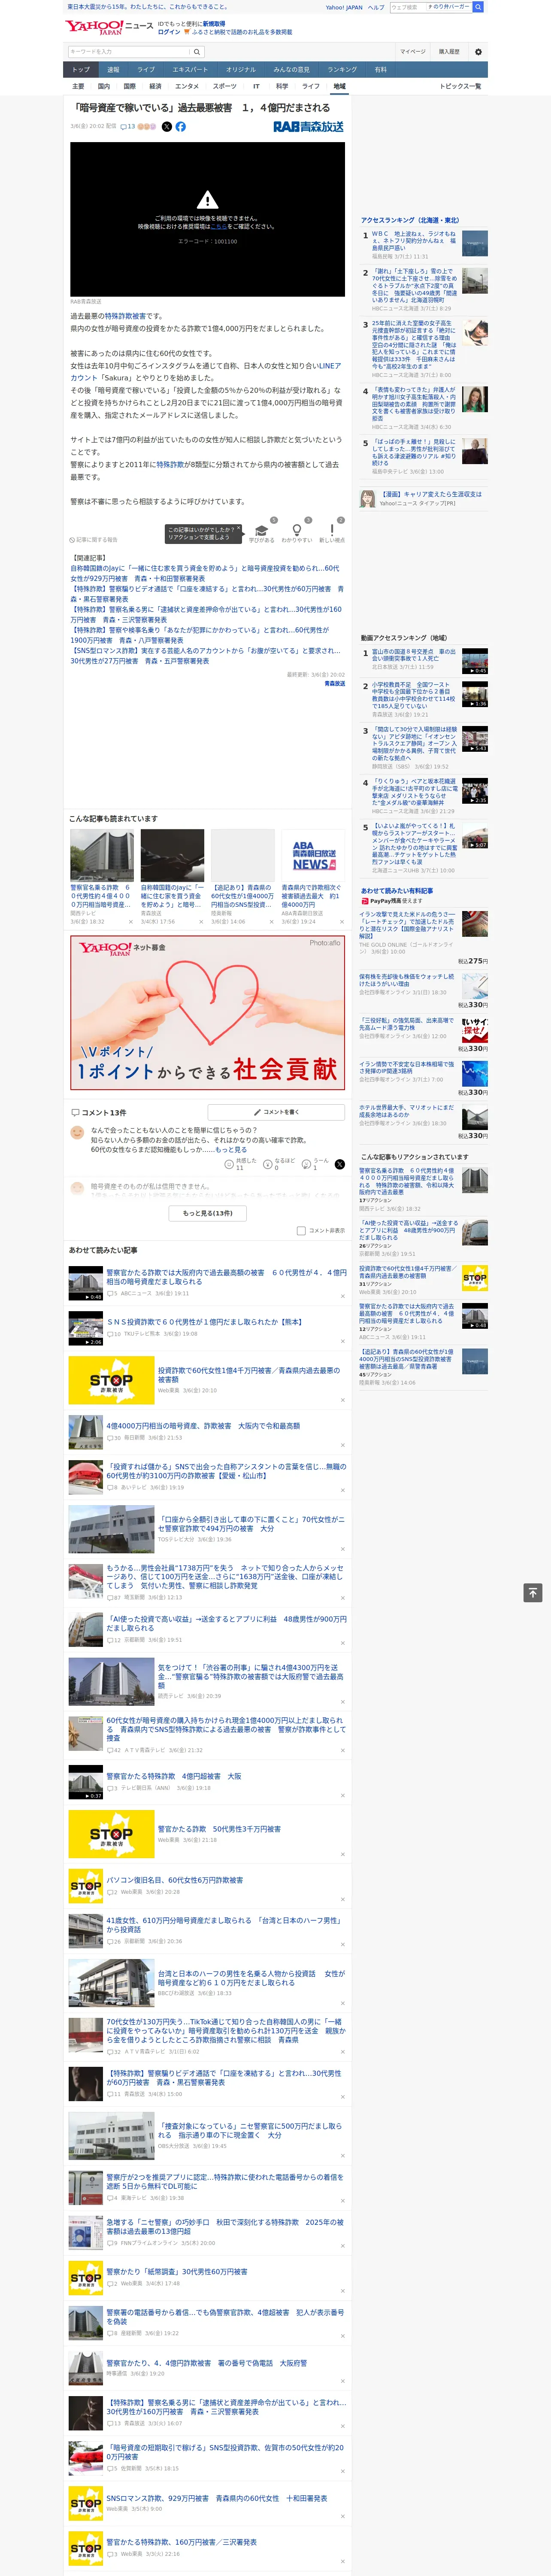Select the ライブ tab in dark navigation bar
Screen dimensions: 551x2576
click(x=146, y=70)
